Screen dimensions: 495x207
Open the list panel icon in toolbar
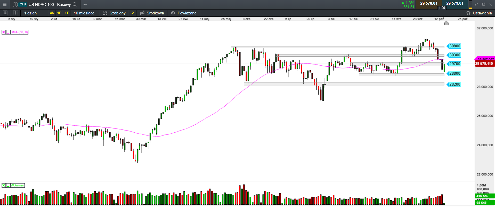tap(5, 13)
